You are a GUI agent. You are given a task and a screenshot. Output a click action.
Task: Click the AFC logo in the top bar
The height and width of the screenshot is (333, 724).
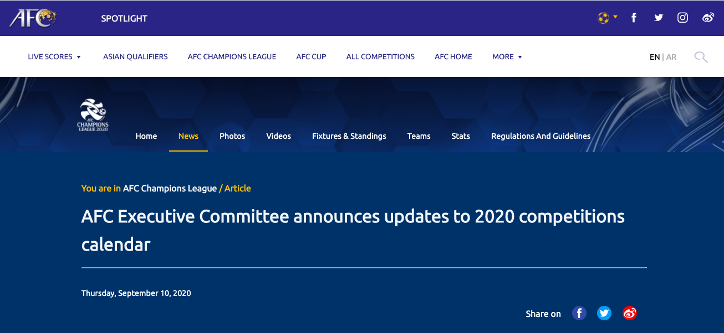32,18
